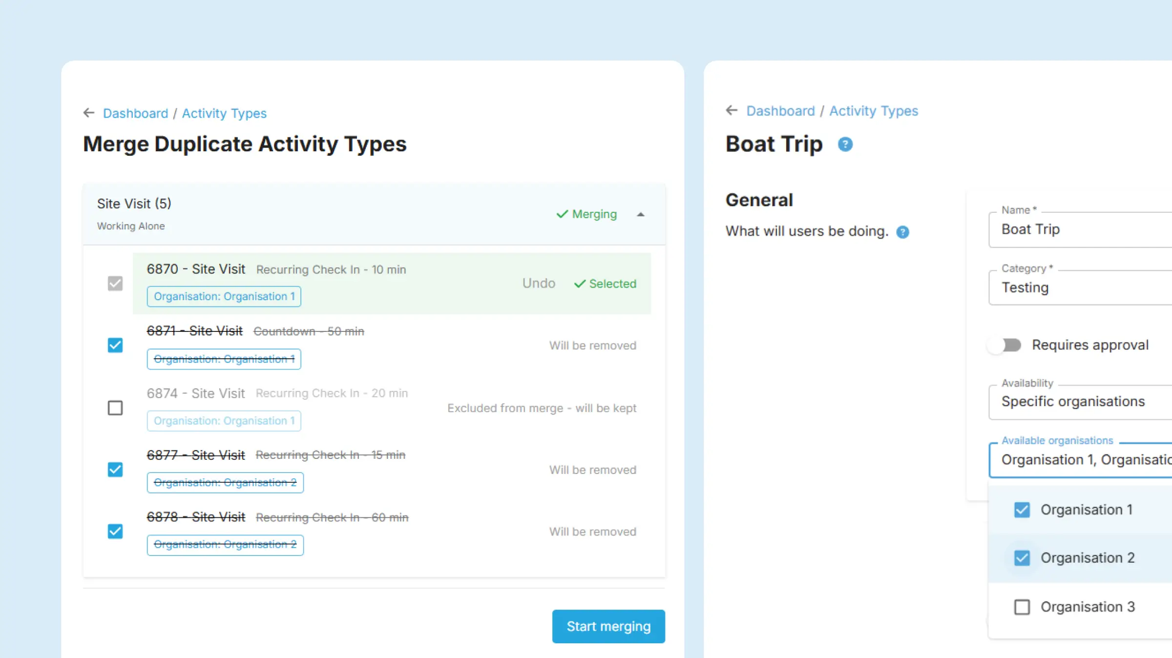Open Activity Types link in right breadcrumb

[873, 111]
